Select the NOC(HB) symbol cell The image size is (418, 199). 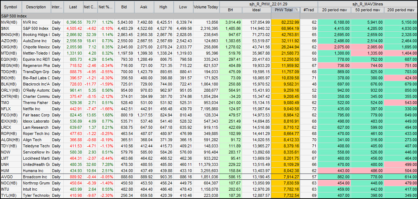[11, 183]
